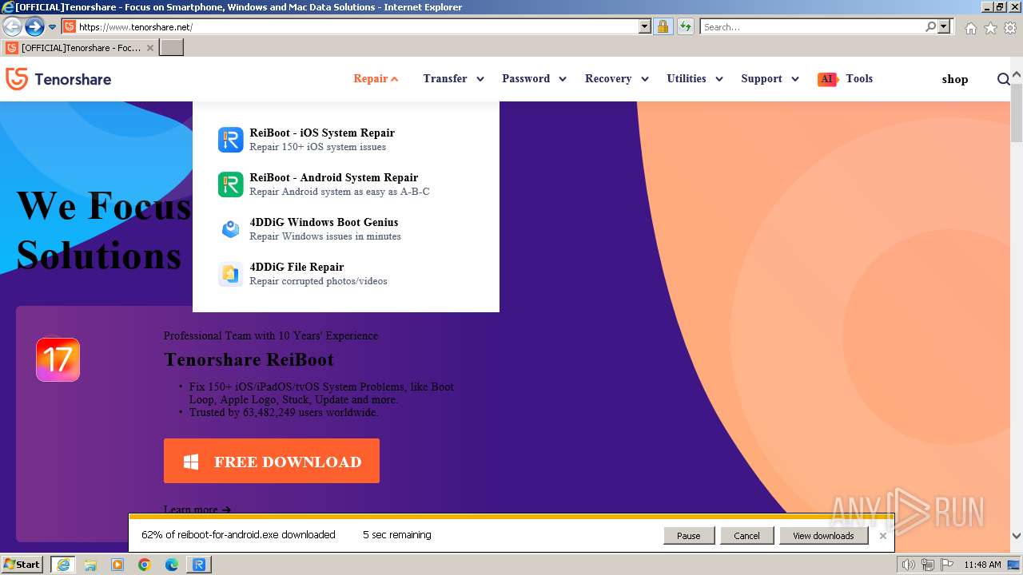Open the Tools link
This screenshot has height=575, width=1023.
point(859,78)
